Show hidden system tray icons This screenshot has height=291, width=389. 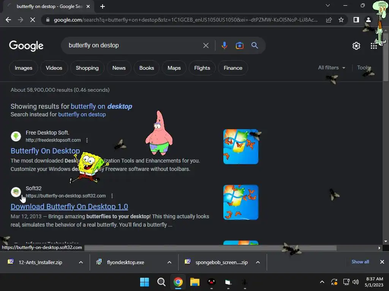tap(322, 282)
